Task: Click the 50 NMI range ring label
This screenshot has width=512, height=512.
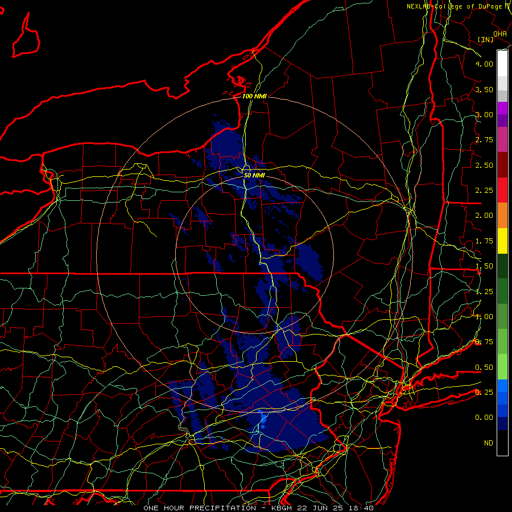Action: tap(254, 175)
